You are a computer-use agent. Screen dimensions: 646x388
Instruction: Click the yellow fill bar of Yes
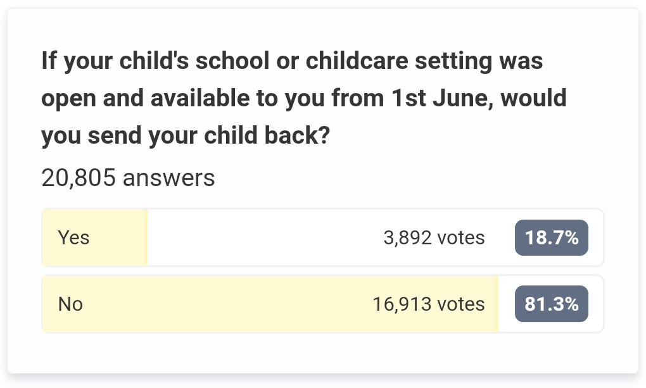pyautogui.click(x=95, y=237)
